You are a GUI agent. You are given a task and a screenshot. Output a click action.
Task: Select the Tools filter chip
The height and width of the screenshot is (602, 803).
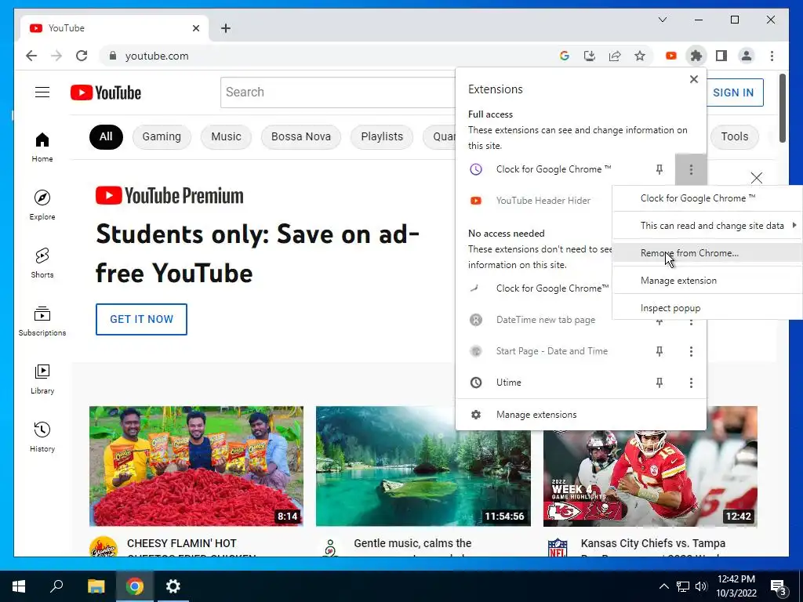tap(734, 136)
